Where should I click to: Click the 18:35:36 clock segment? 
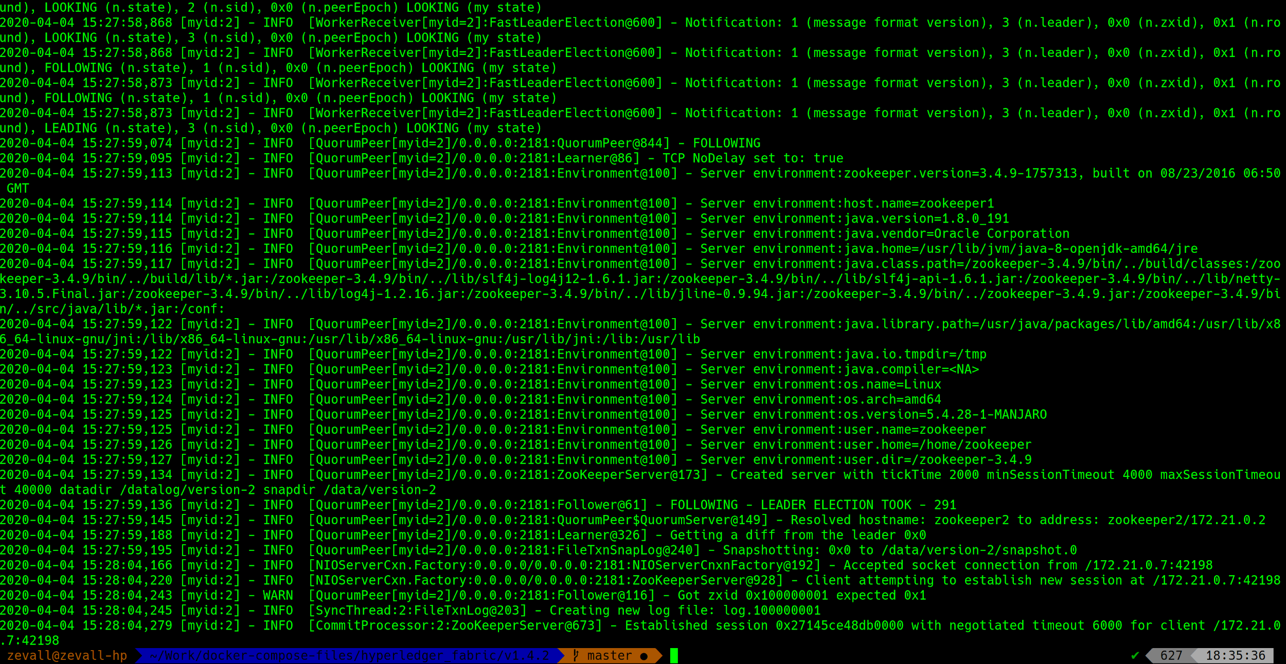click(x=1235, y=656)
